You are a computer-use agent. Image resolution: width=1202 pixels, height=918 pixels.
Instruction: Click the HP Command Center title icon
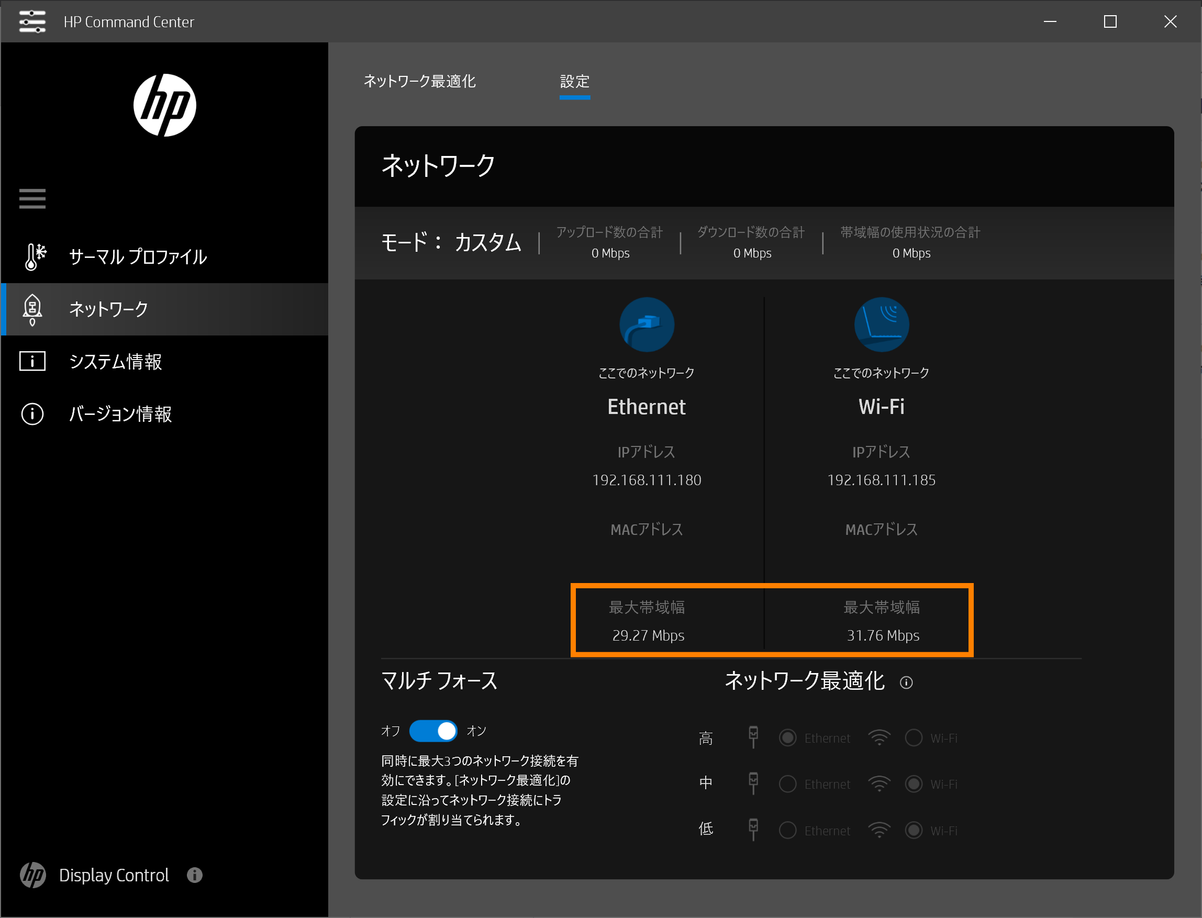32,21
